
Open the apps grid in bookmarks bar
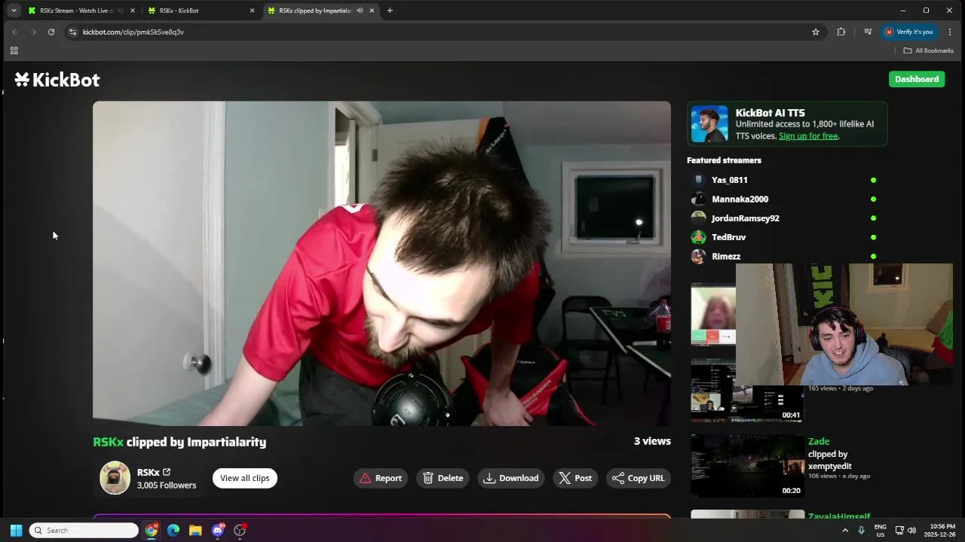(x=14, y=50)
